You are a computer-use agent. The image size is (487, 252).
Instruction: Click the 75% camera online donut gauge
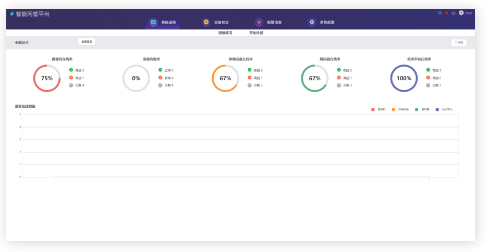47,78
